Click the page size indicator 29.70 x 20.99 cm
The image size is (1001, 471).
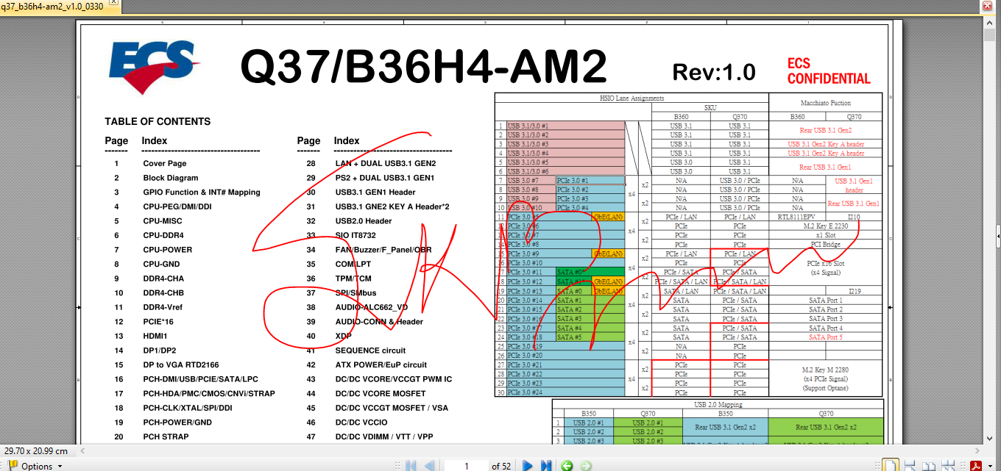pyautogui.click(x=35, y=450)
